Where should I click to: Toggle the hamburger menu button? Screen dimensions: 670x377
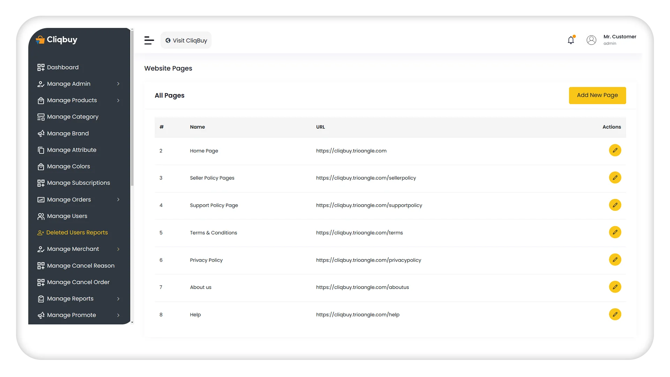149,40
